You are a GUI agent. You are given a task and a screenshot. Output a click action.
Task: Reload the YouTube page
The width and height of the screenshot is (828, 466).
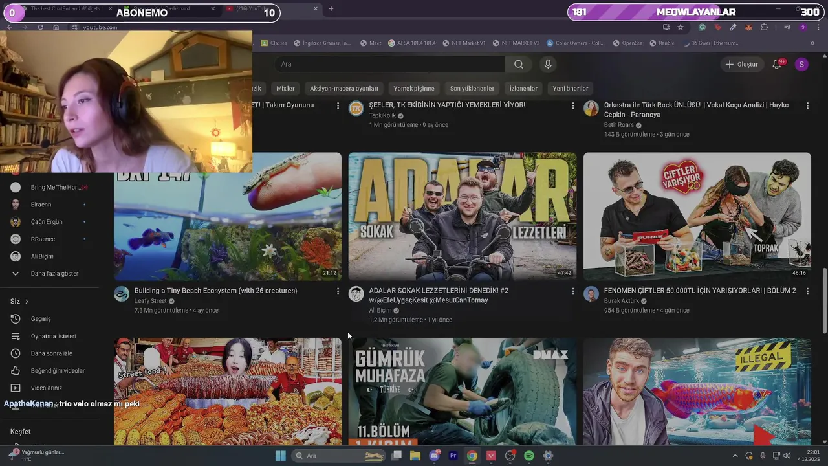click(x=40, y=27)
